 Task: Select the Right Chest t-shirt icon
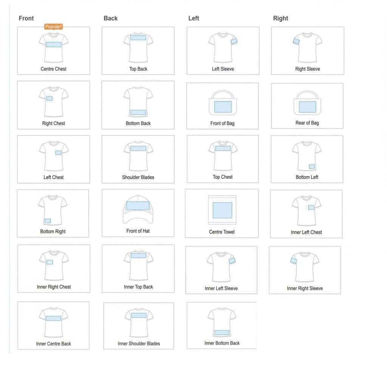pyautogui.click(x=53, y=102)
